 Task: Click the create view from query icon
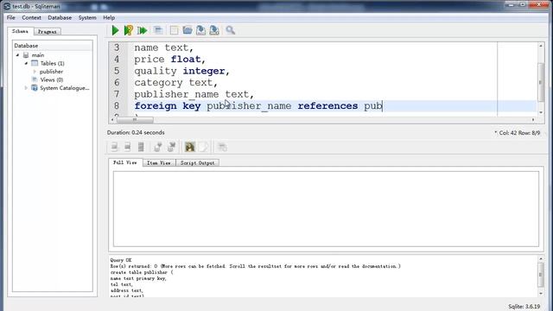click(158, 30)
